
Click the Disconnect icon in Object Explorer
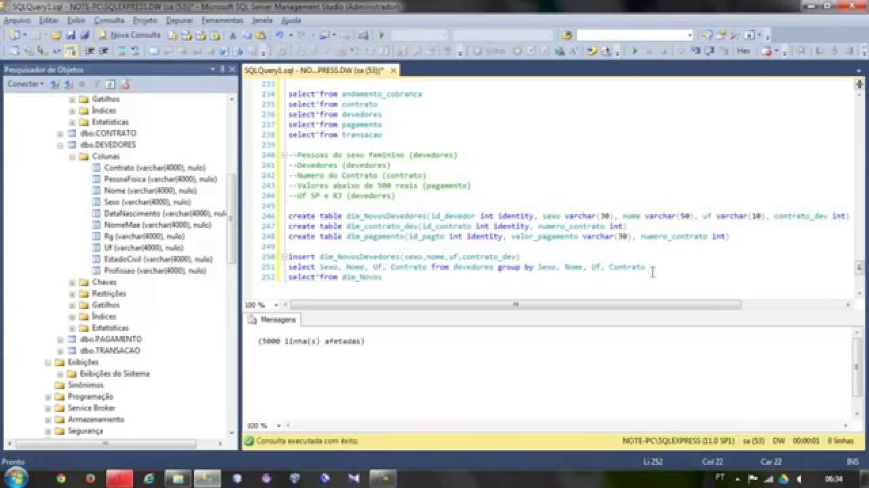(x=69, y=84)
